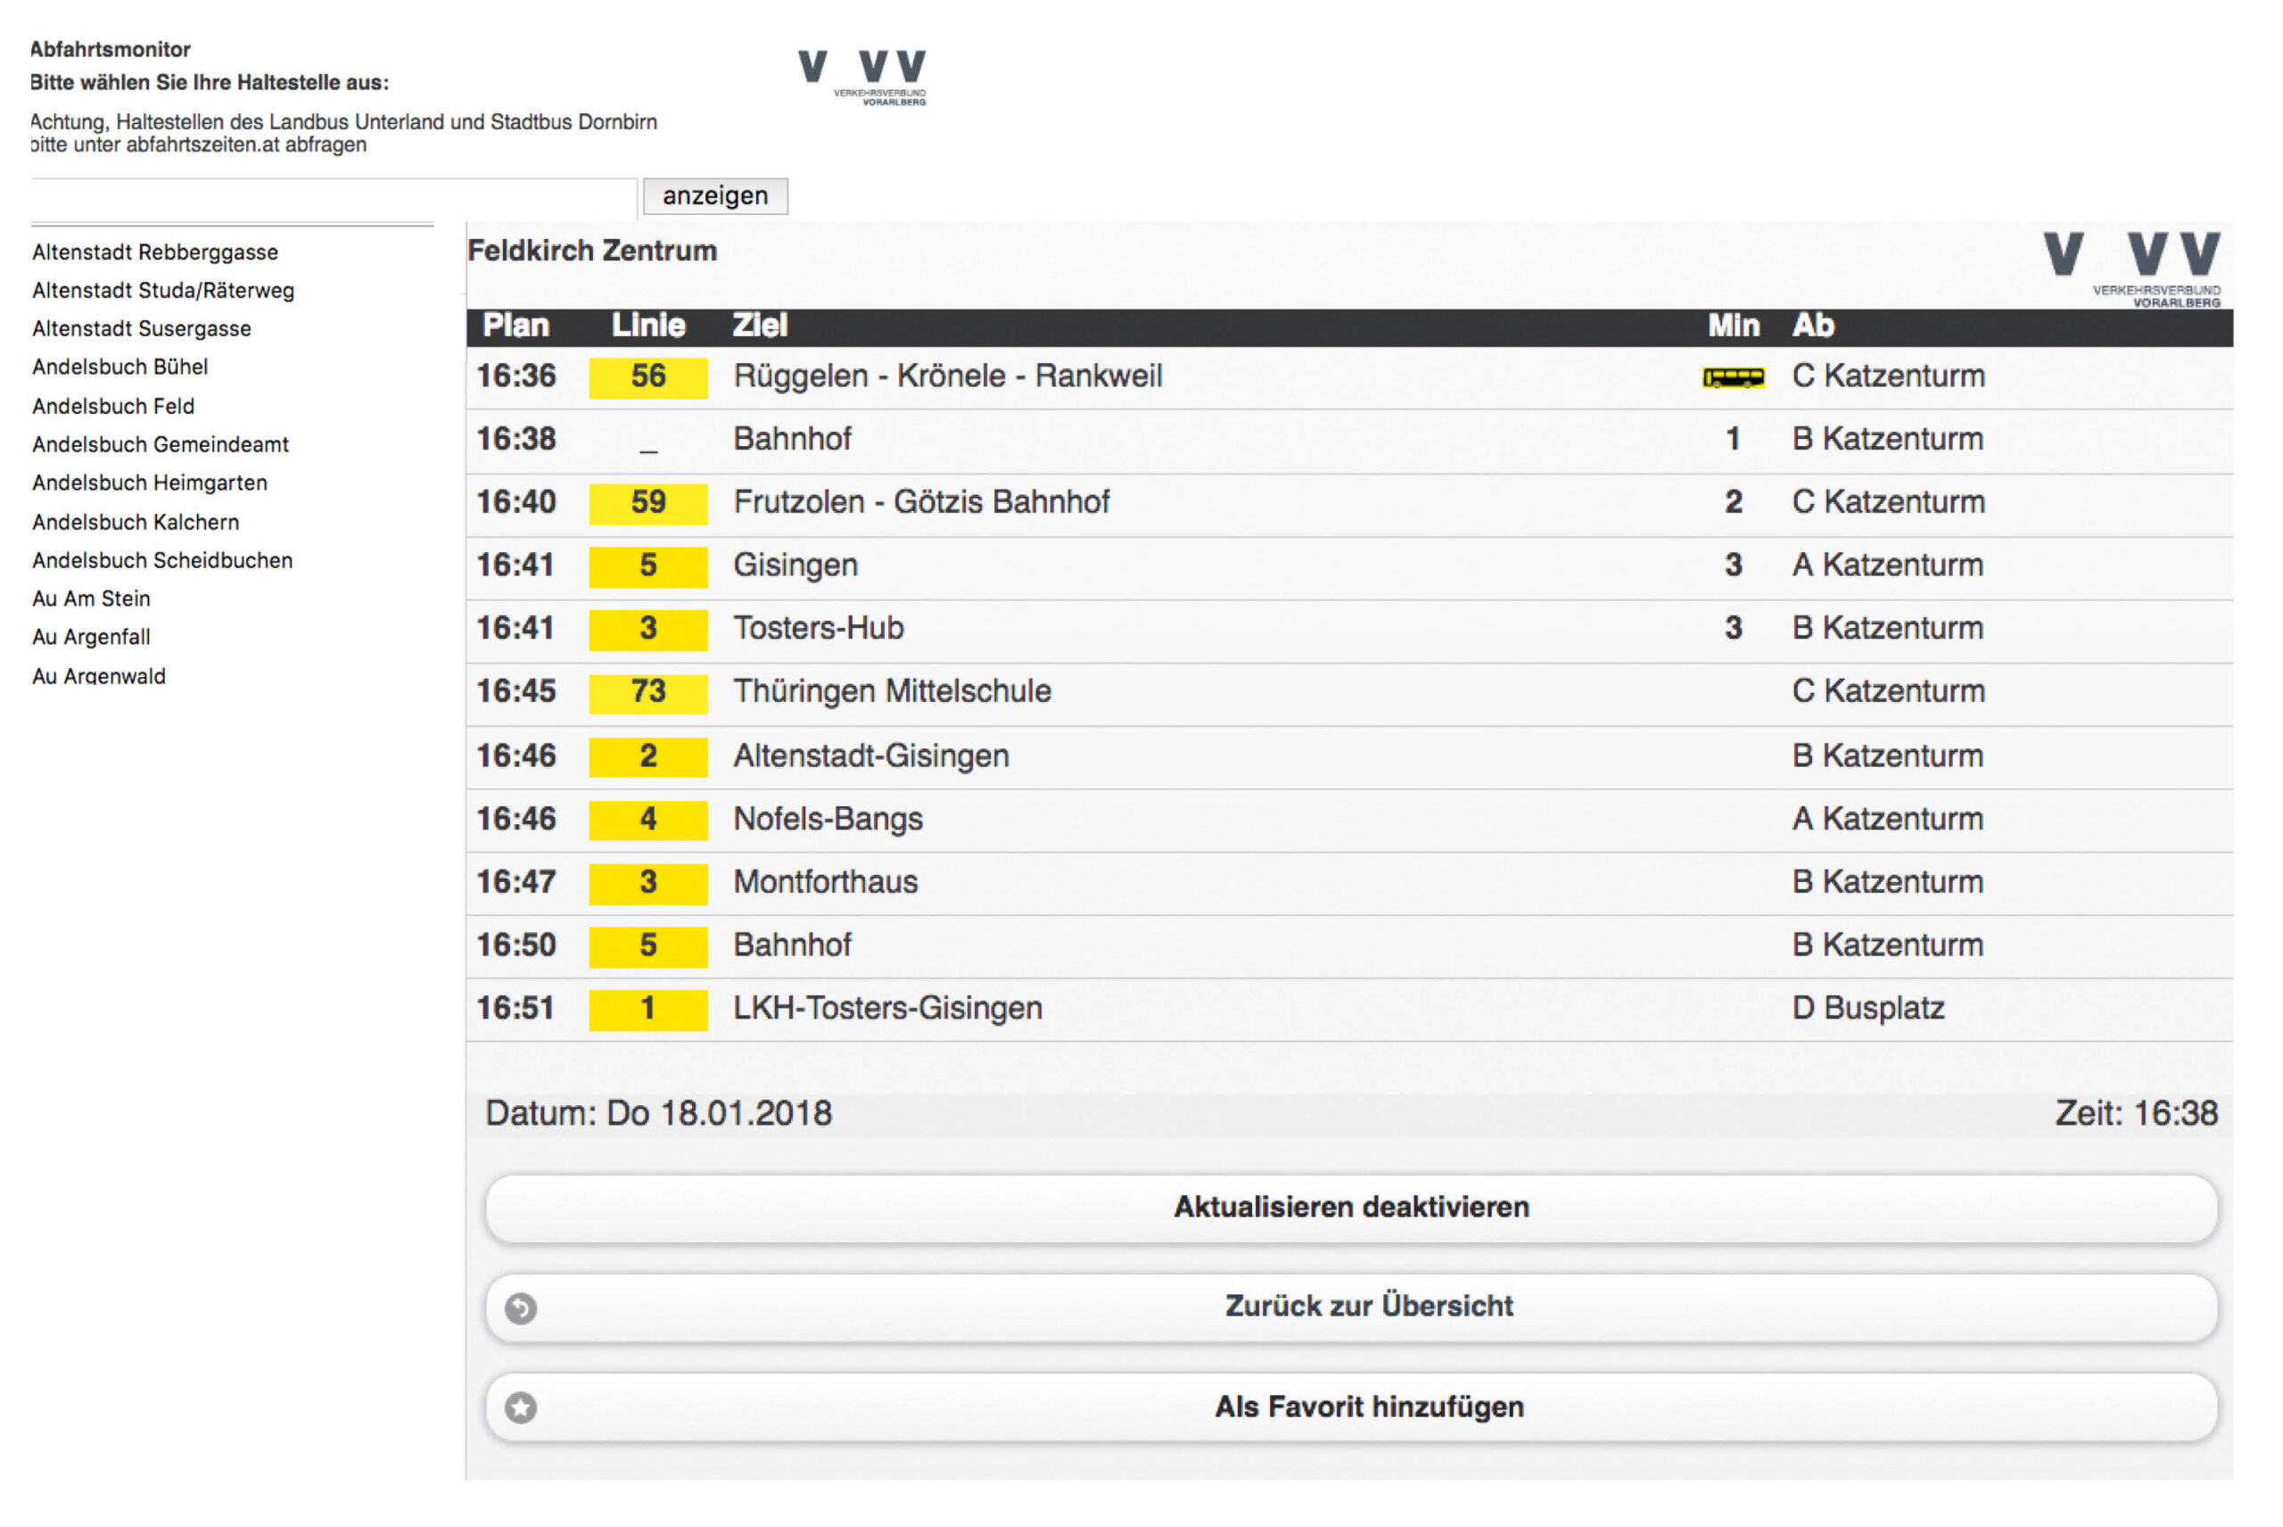Pick Andelsbuch Scheidbuchen in the stop list
2283x1527 pixels.
tap(161, 560)
